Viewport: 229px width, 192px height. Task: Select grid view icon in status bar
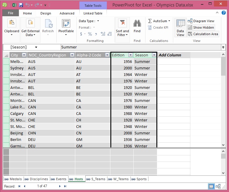coord(211,186)
